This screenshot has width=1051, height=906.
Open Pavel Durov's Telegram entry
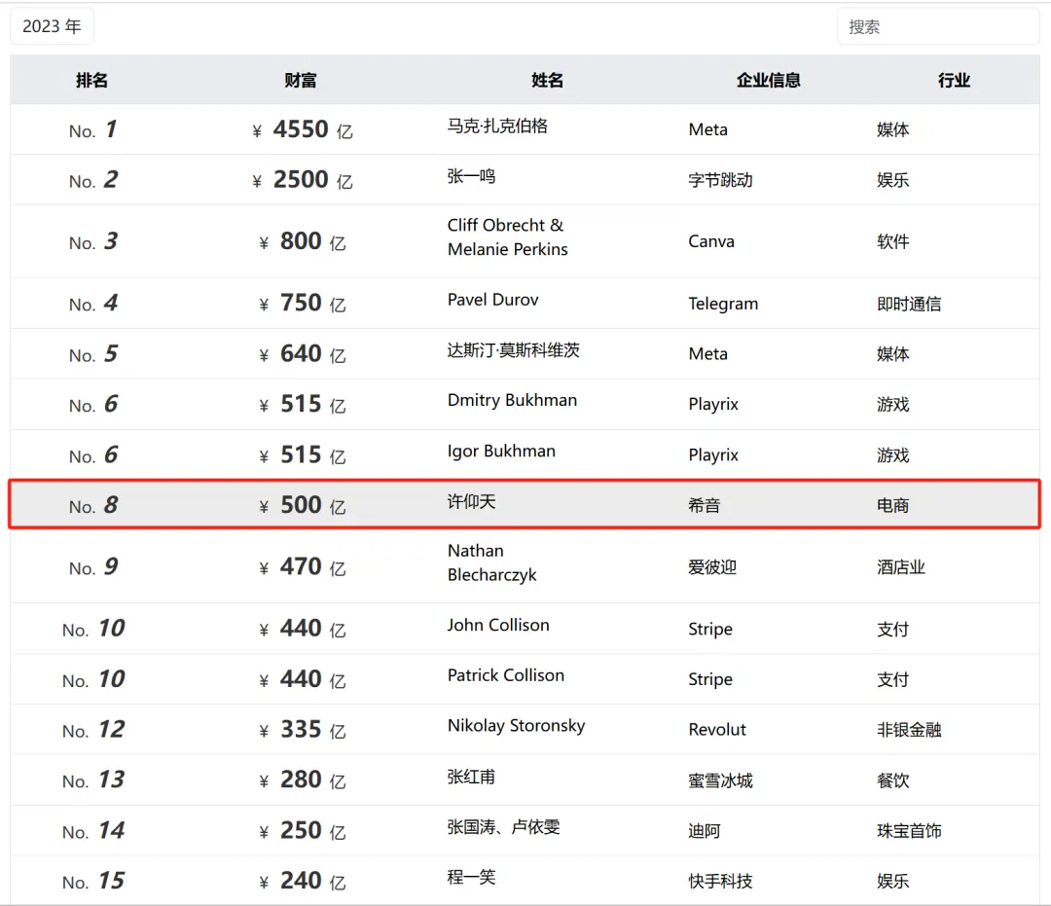pos(723,303)
